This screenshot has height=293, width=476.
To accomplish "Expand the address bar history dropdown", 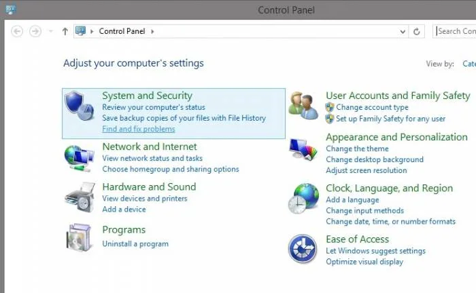I will pos(403,31).
